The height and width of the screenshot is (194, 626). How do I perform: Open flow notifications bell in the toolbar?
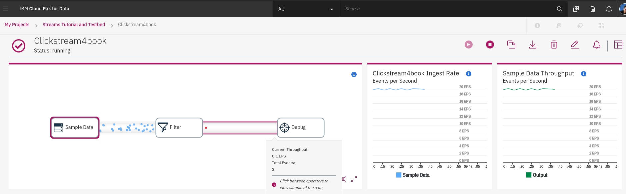point(597,45)
